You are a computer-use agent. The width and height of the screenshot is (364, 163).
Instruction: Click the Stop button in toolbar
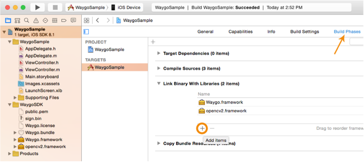pos(55,7)
